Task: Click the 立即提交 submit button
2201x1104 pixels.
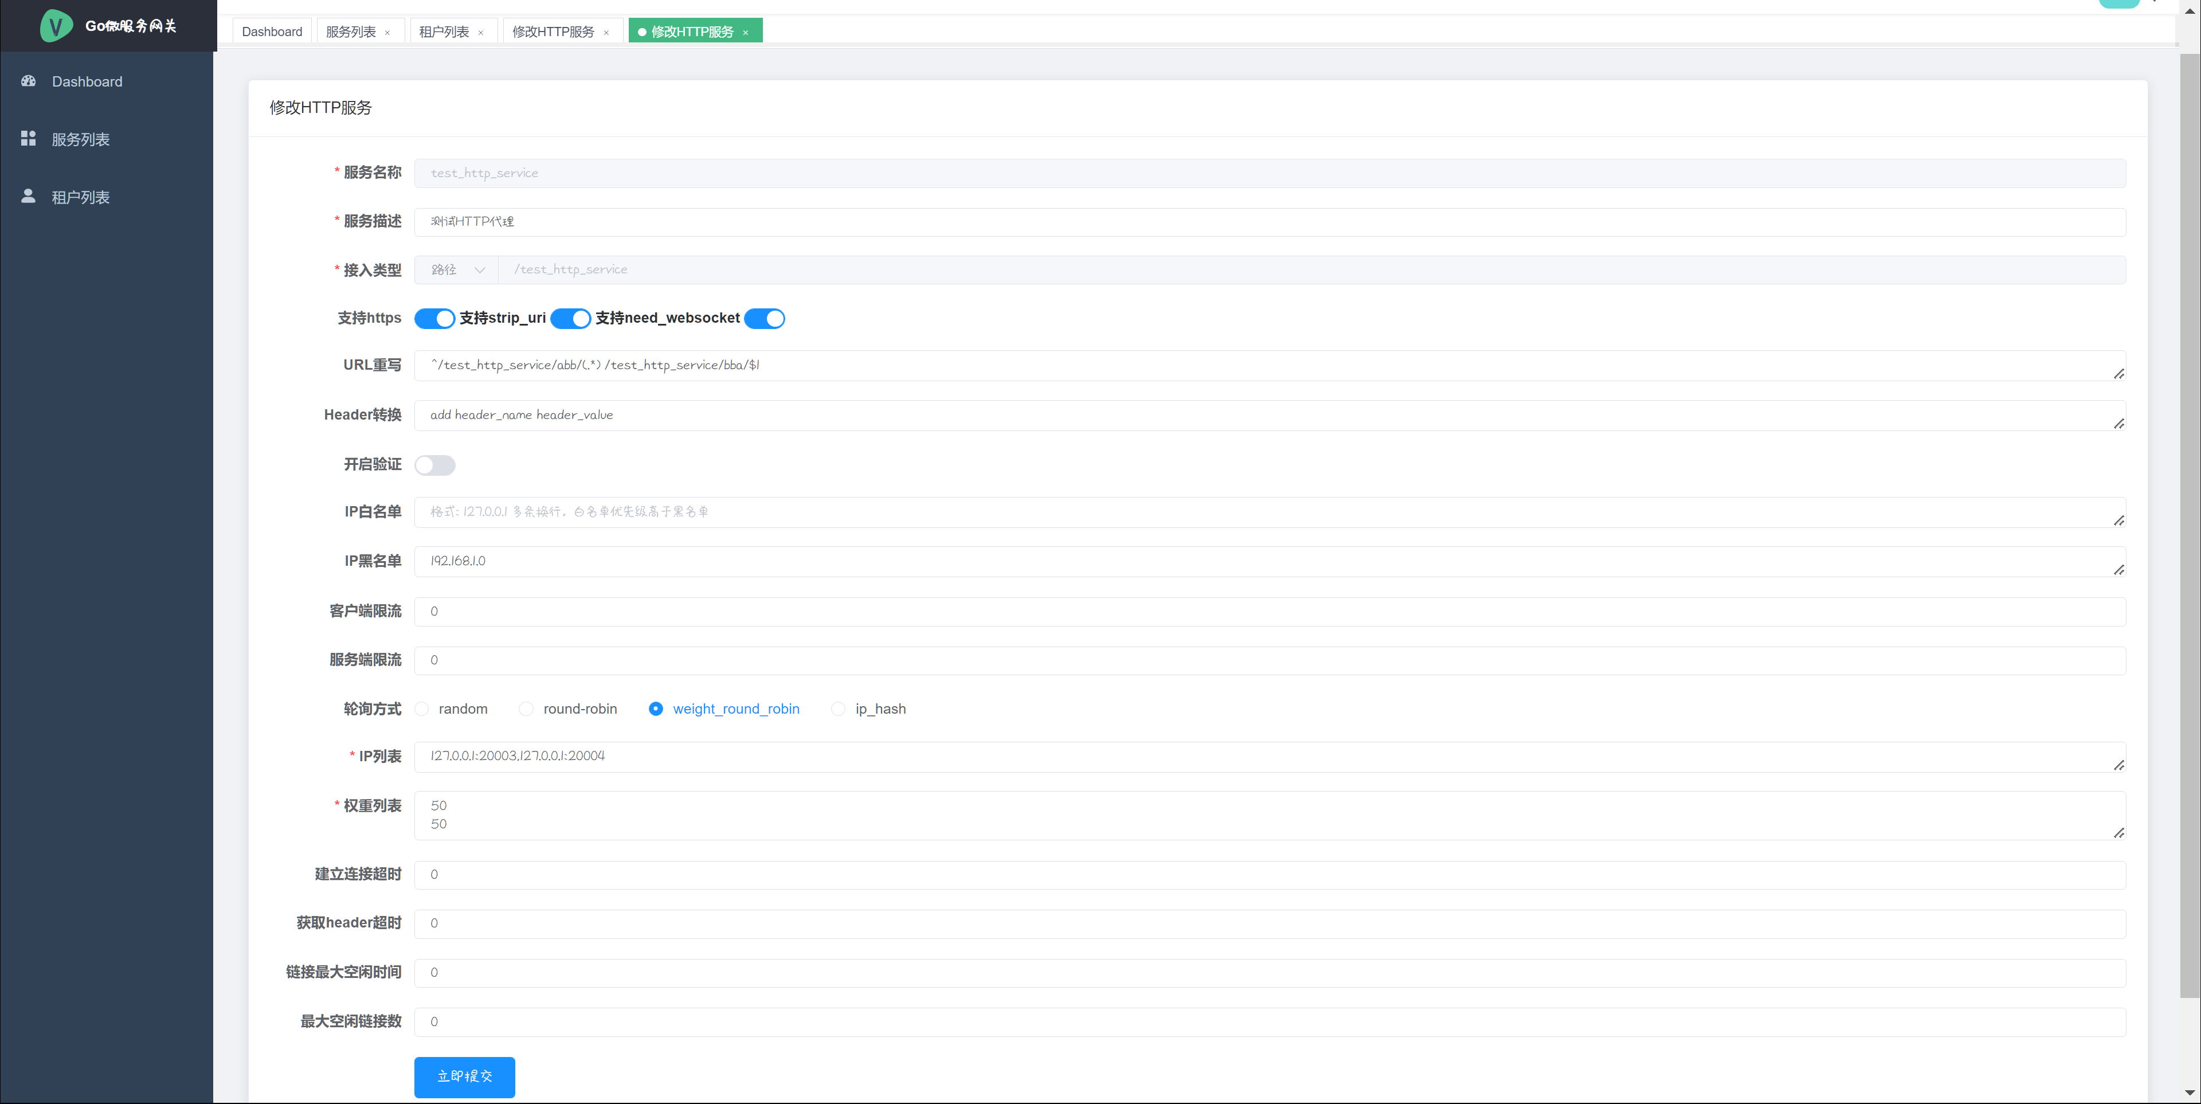Action: (464, 1076)
